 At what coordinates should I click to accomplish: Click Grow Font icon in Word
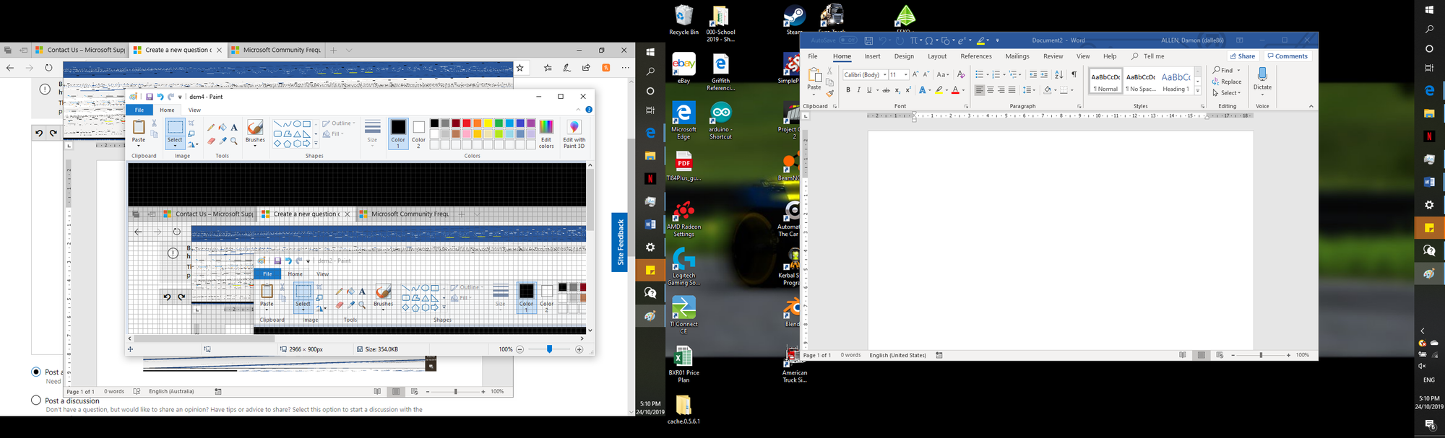pyautogui.click(x=915, y=74)
